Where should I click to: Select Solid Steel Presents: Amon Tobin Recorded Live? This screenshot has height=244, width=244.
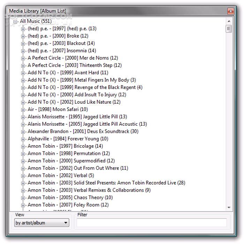(107, 183)
